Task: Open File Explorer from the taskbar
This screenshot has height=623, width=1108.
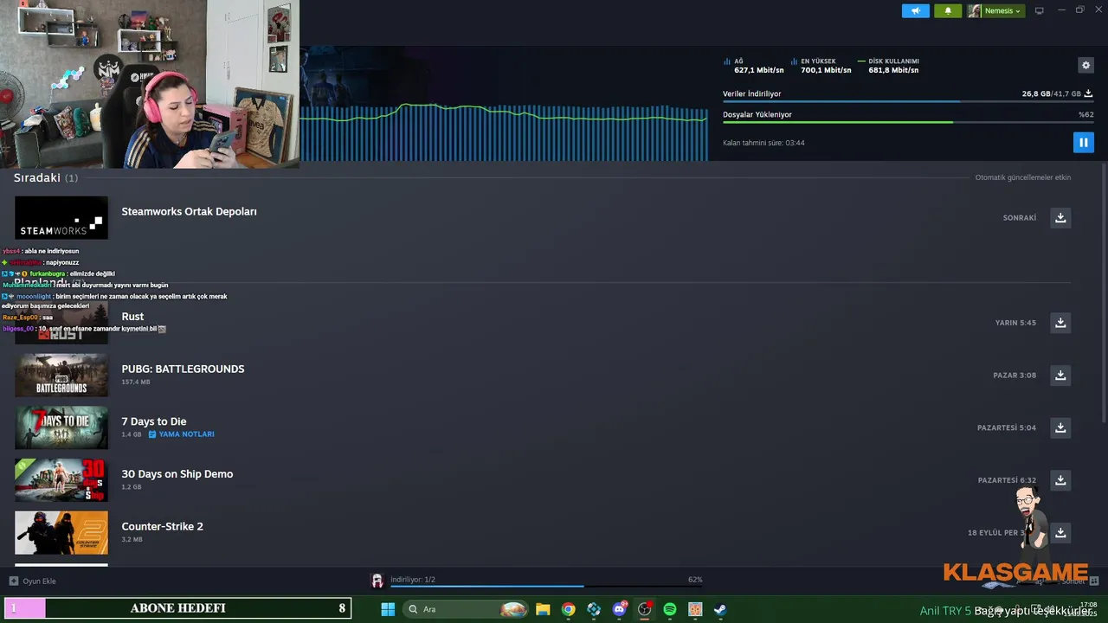Action: click(543, 609)
